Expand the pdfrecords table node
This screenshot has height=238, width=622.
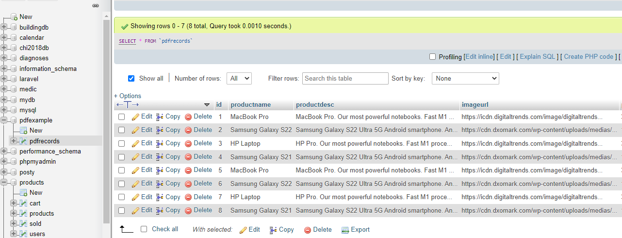click(13, 141)
